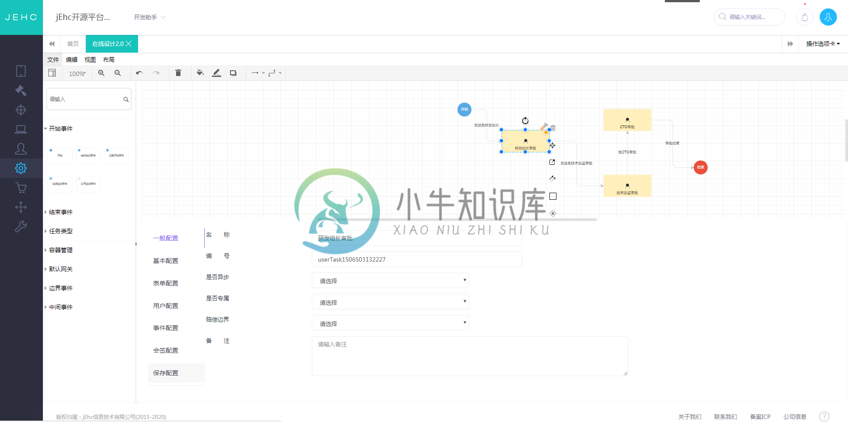Viewport: 848px width, 422px height.
Task: Expand the 容器管理 section
Action: pos(61,250)
